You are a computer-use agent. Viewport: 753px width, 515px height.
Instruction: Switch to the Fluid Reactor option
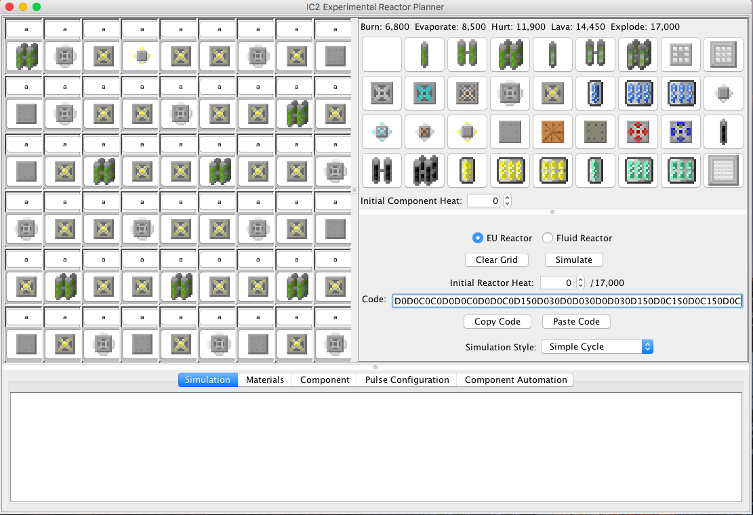point(548,238)
